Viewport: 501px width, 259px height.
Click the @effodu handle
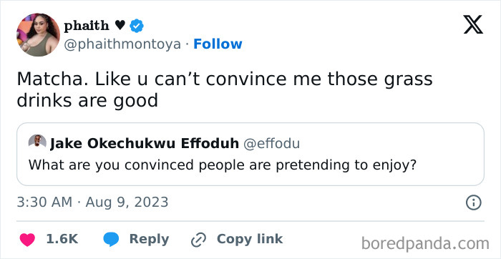click(271, 144)
